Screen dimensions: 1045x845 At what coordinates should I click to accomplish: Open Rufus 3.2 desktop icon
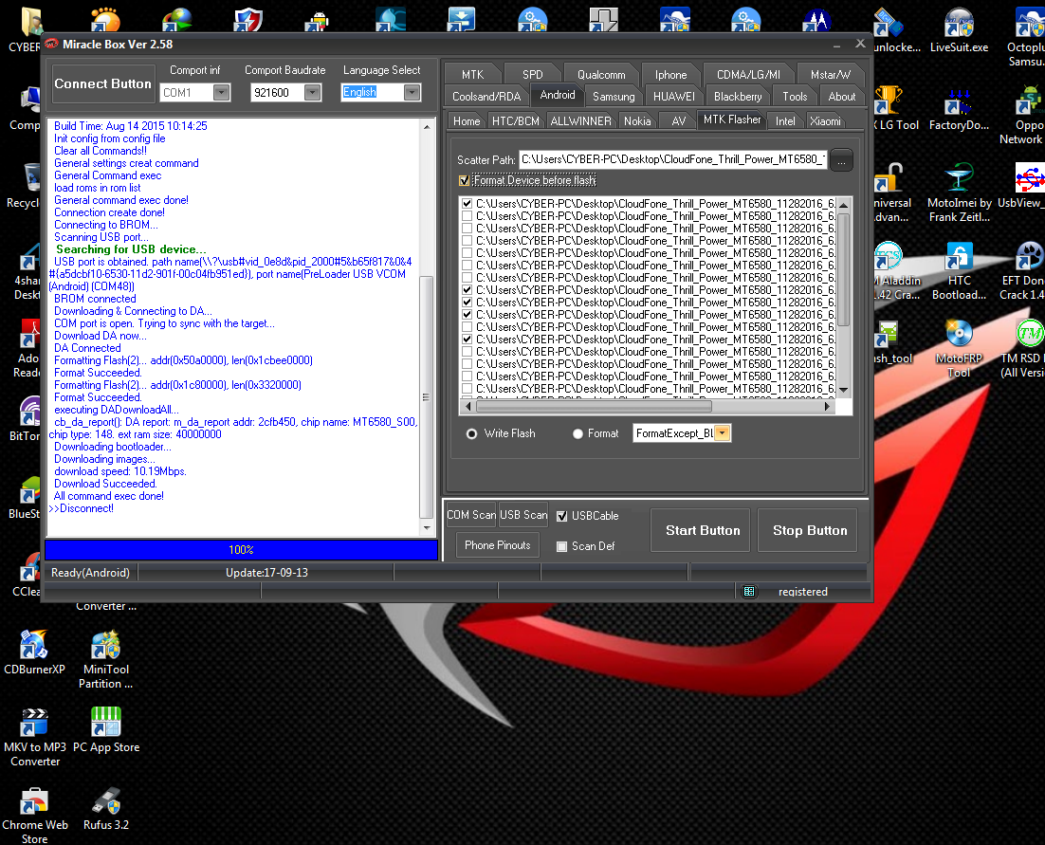106,808
